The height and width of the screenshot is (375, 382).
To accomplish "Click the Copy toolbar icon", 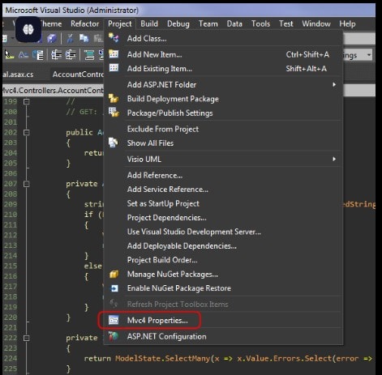I will tap(84, 39).
